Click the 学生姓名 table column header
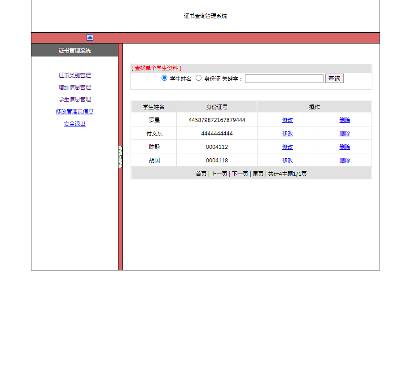Viewport: 411px width, 383px height. point(153,106)
